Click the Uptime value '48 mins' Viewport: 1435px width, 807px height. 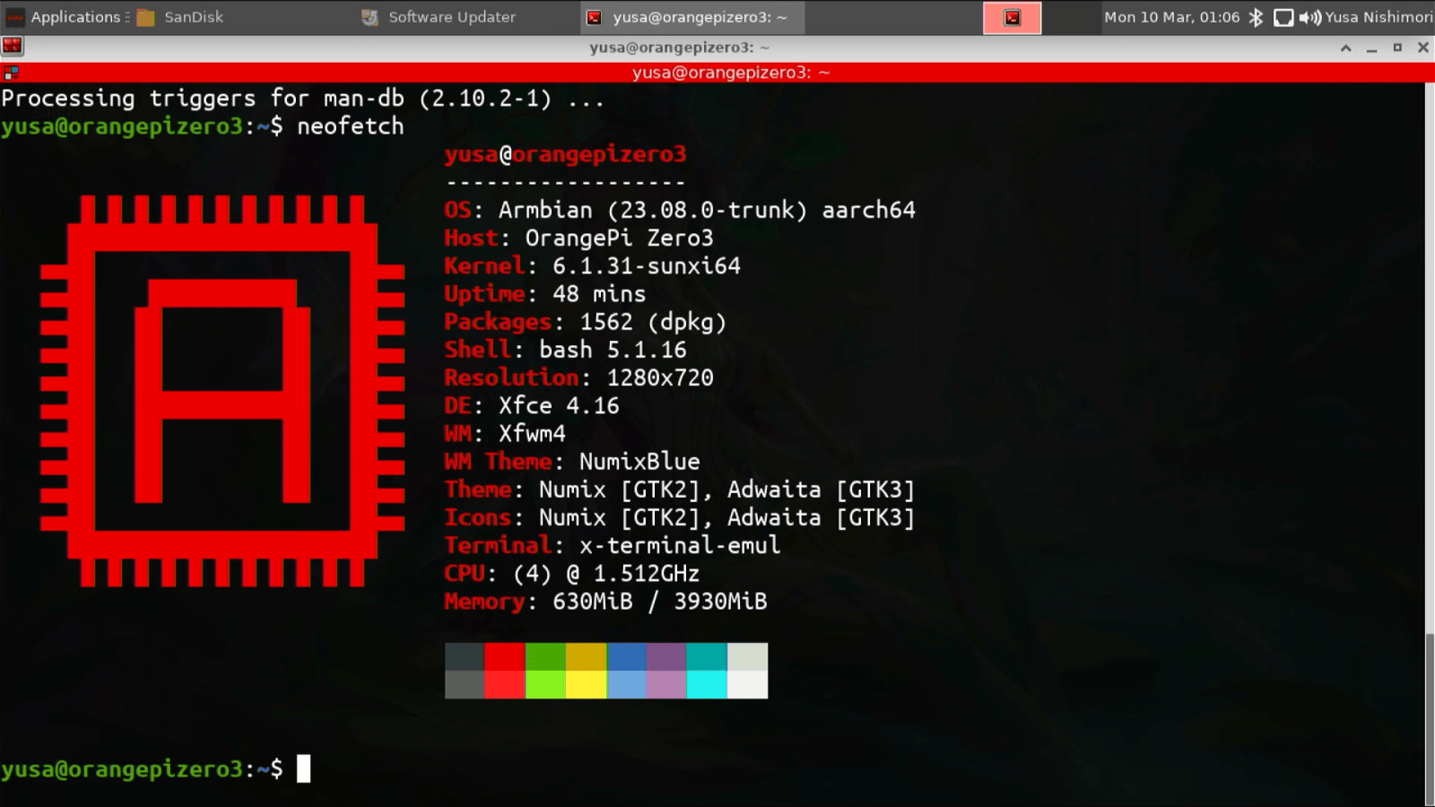(599, 293)
